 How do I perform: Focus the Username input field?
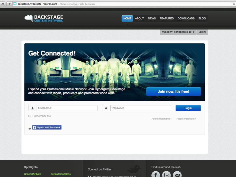(67, 108)
